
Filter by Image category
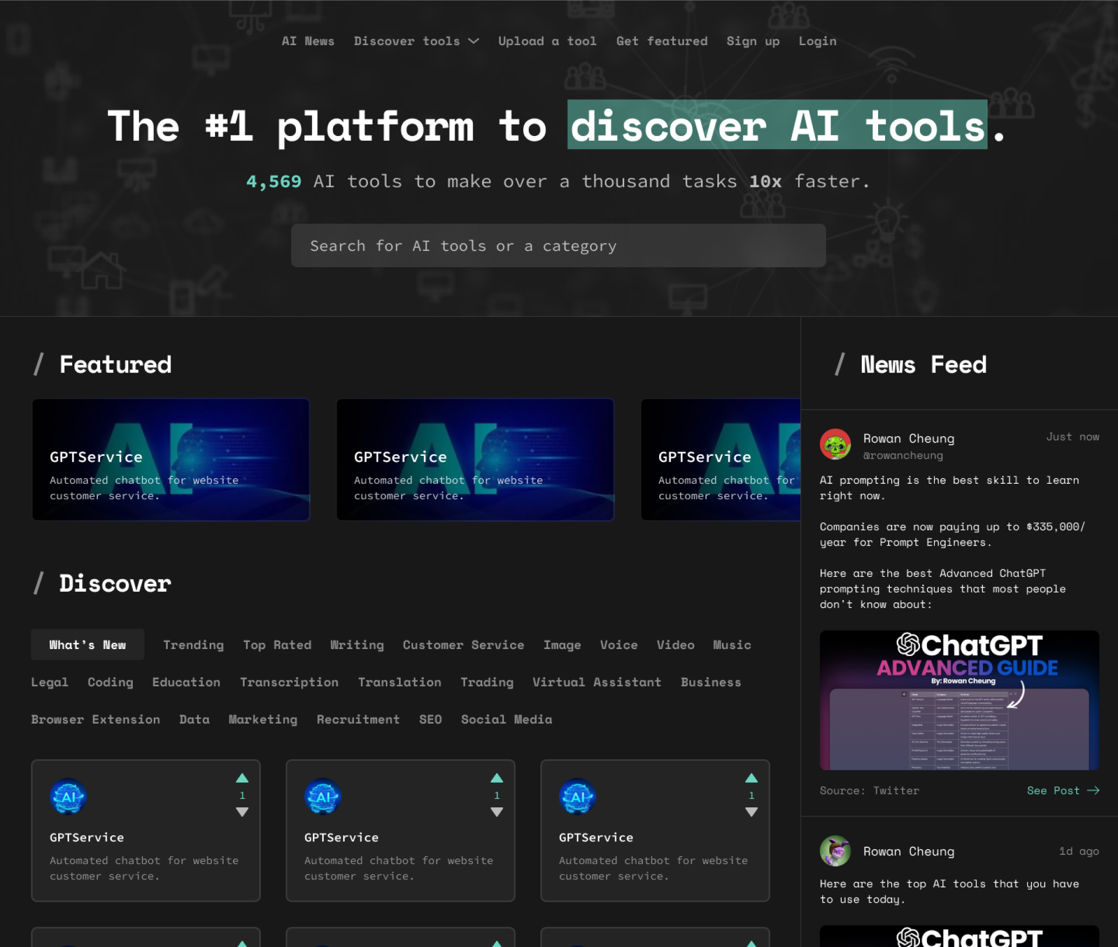point(562,645)
